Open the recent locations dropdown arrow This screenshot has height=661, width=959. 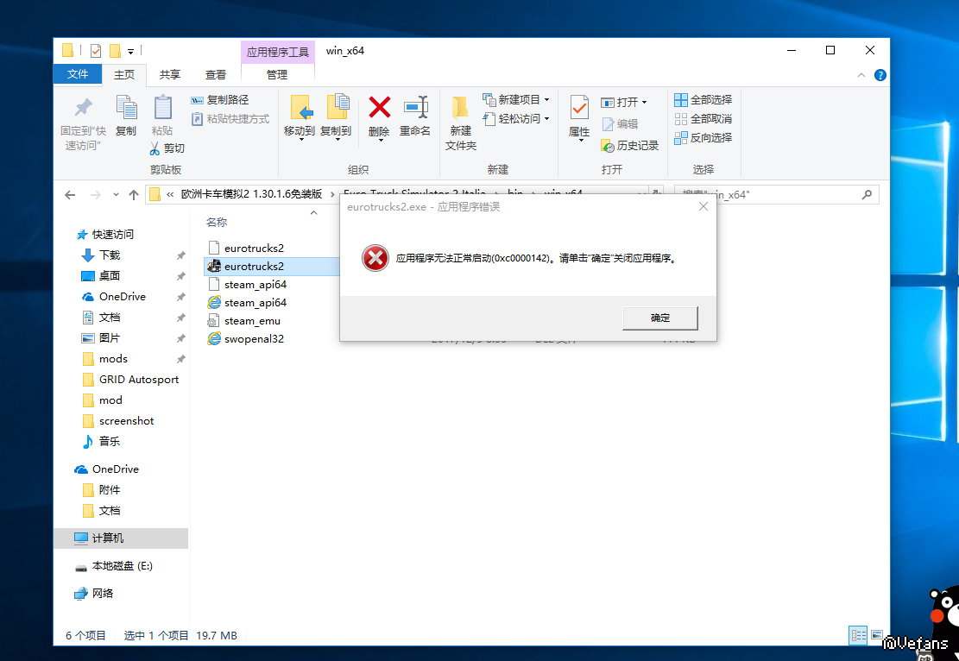pos(116,195)
